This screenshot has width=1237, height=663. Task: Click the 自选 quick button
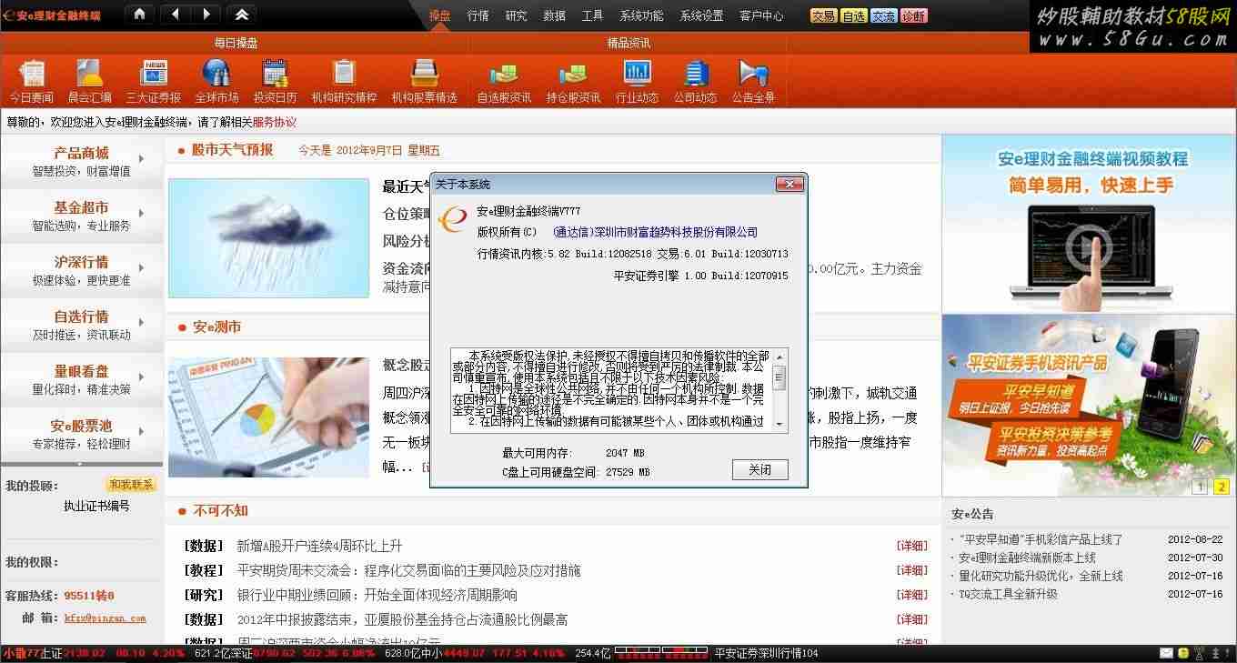coord(854,15)
